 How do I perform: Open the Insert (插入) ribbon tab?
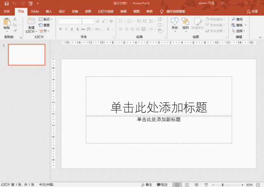click(49, 12)
